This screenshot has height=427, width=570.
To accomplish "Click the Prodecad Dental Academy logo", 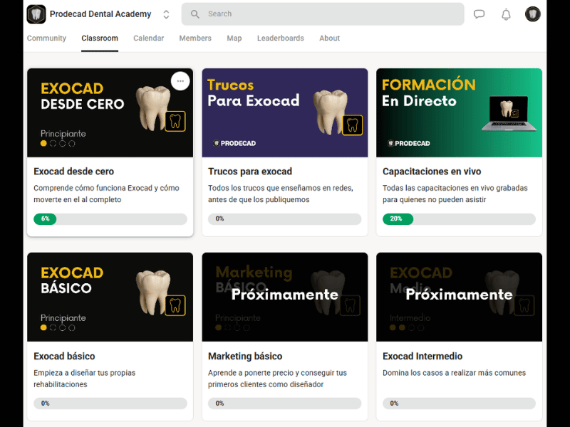I will pos(36,14).
